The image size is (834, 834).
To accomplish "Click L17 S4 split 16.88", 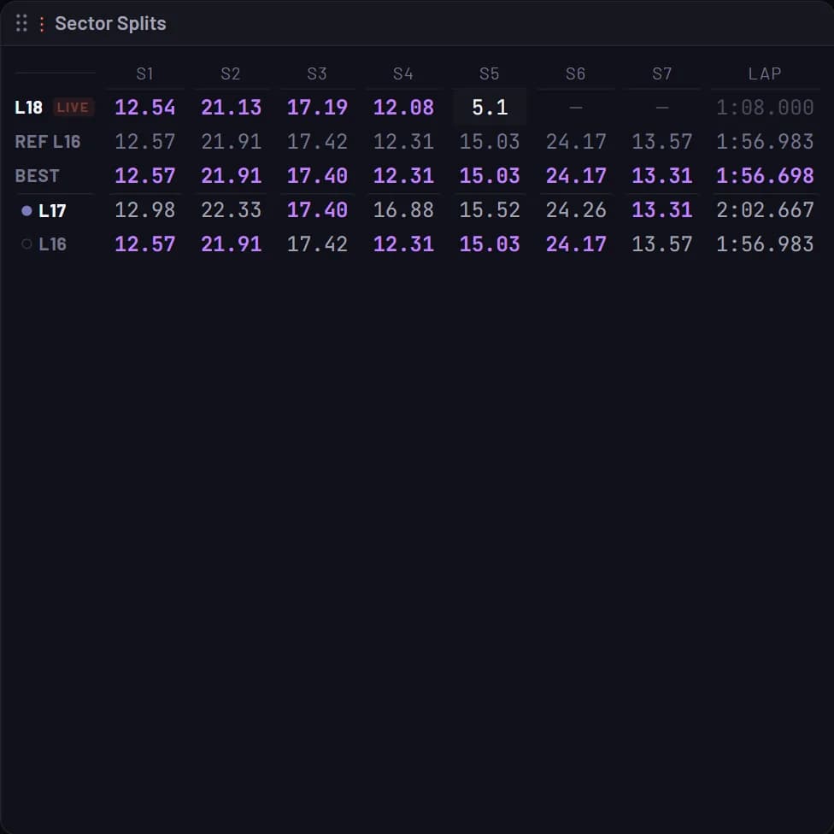I will [403, 210].
